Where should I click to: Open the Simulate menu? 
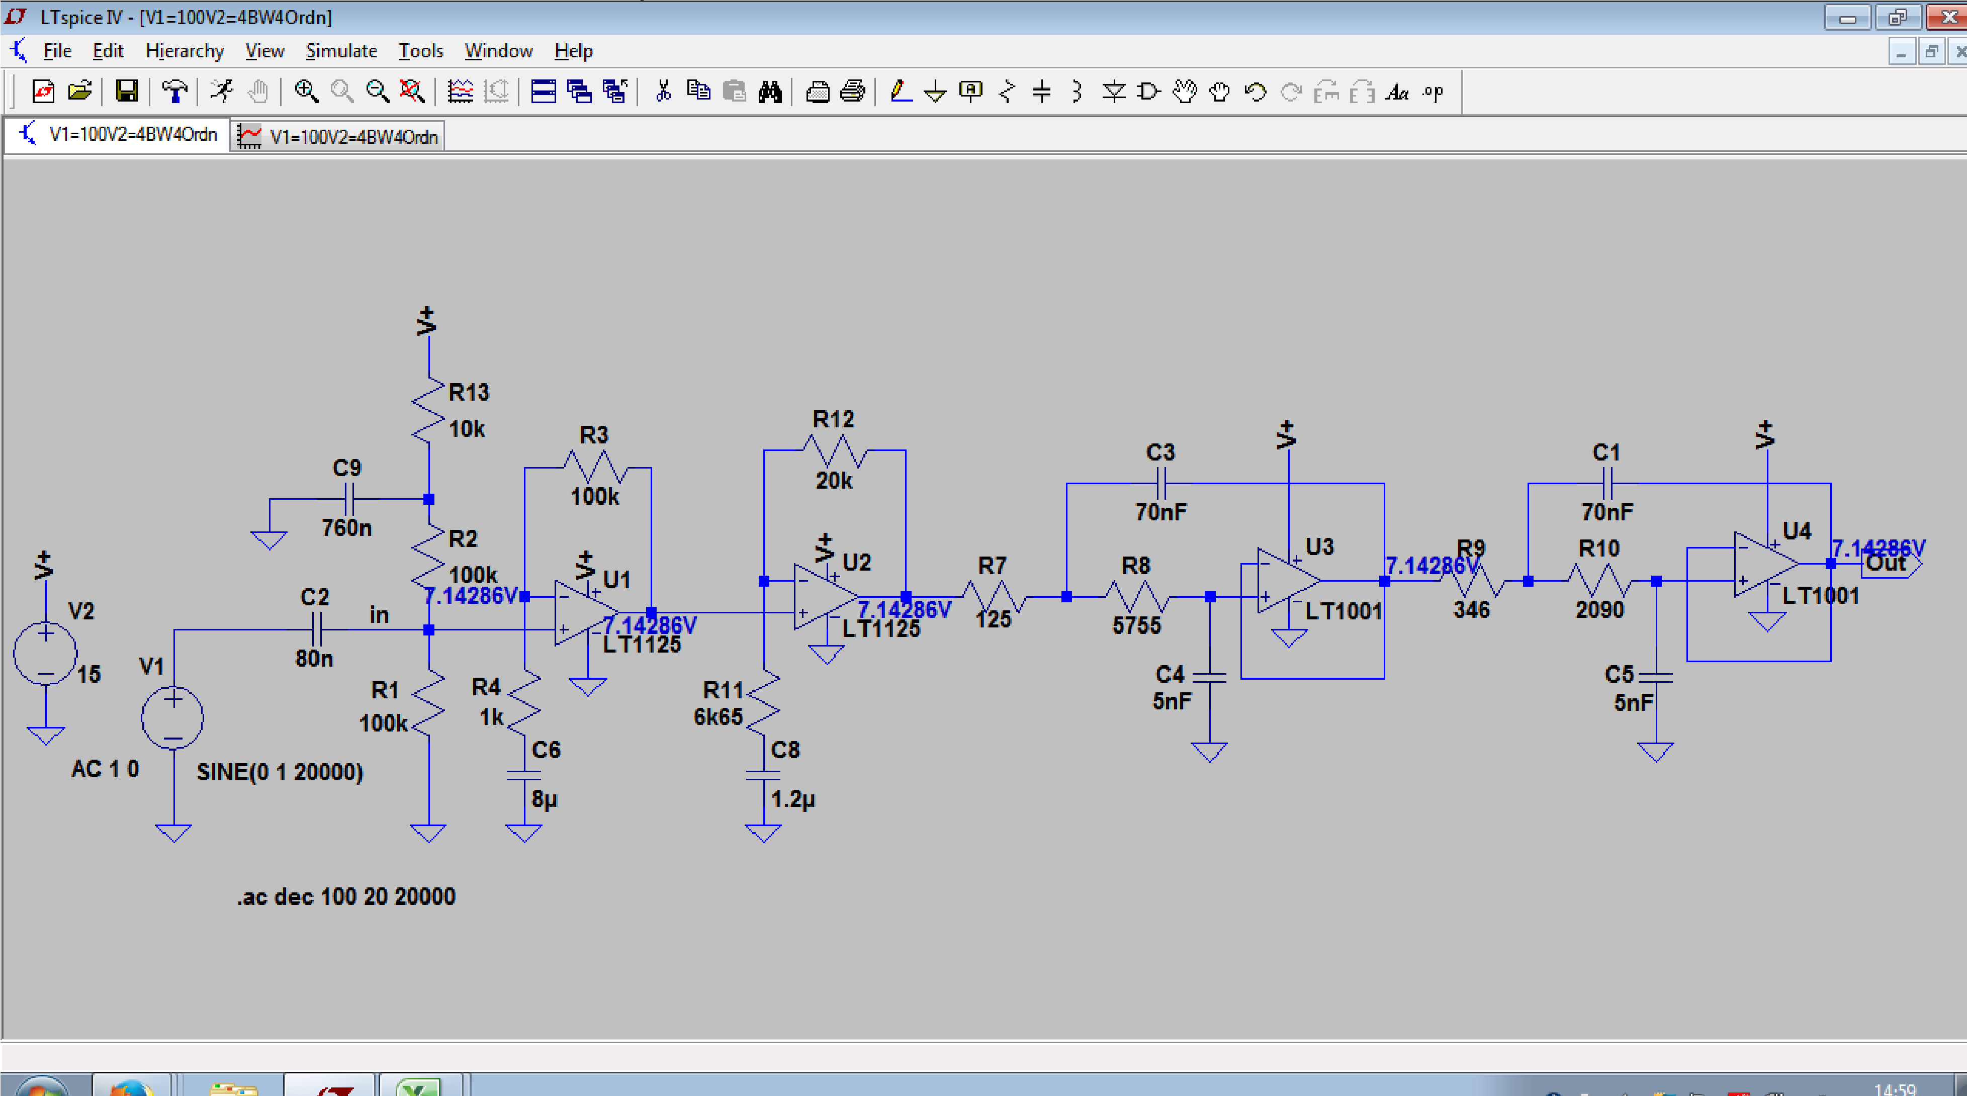341,51
